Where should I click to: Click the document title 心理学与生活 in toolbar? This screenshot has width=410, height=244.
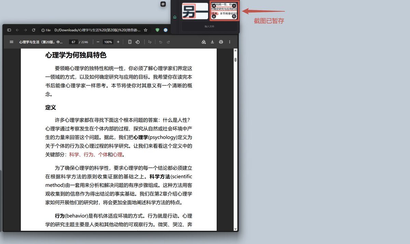(x=41, y=42)
